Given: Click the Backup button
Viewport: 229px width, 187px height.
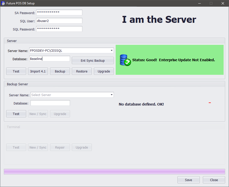Looking at the screenshot, I should tap(60, 71).
